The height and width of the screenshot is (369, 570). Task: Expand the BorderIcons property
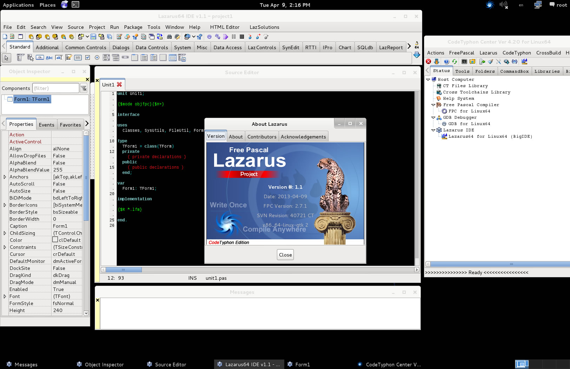coord(5,205)
